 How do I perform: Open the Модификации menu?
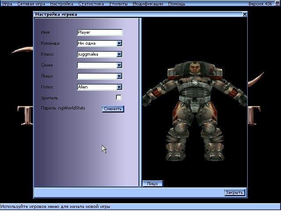click(x=148, y=4)
